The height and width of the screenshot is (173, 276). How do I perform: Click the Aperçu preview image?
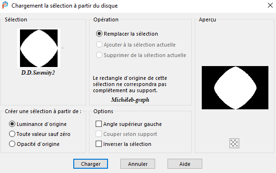click(x=235, y=88)
